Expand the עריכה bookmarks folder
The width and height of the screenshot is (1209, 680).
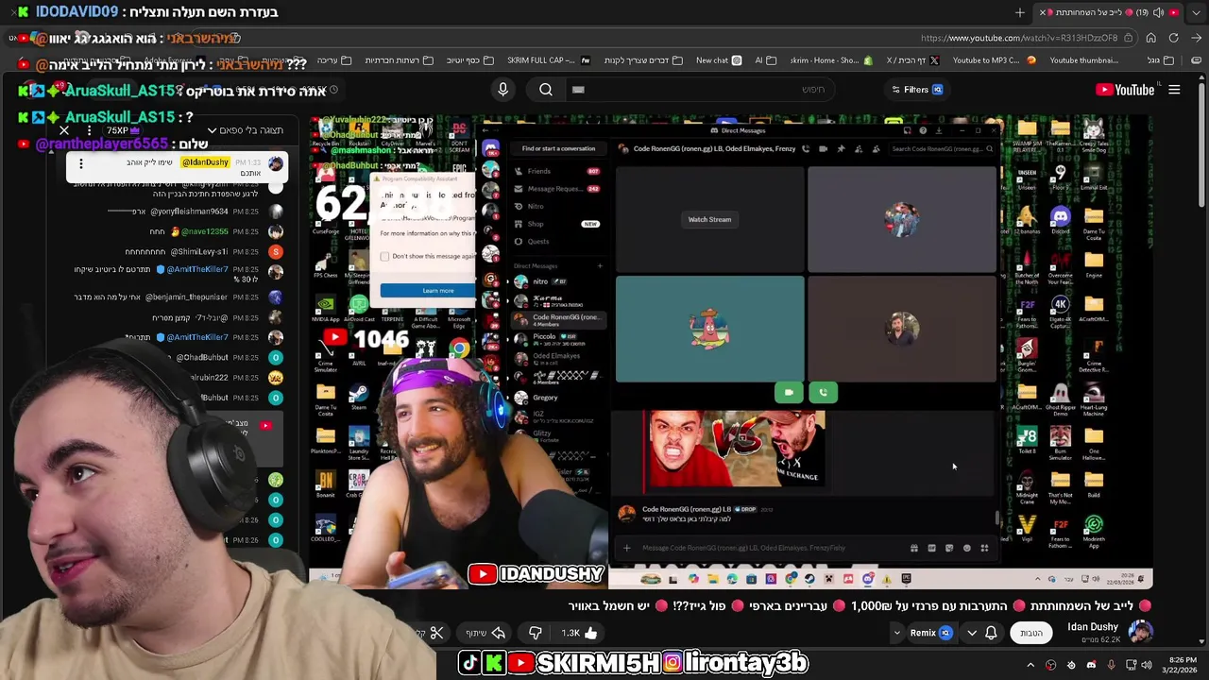coord(334,60)
